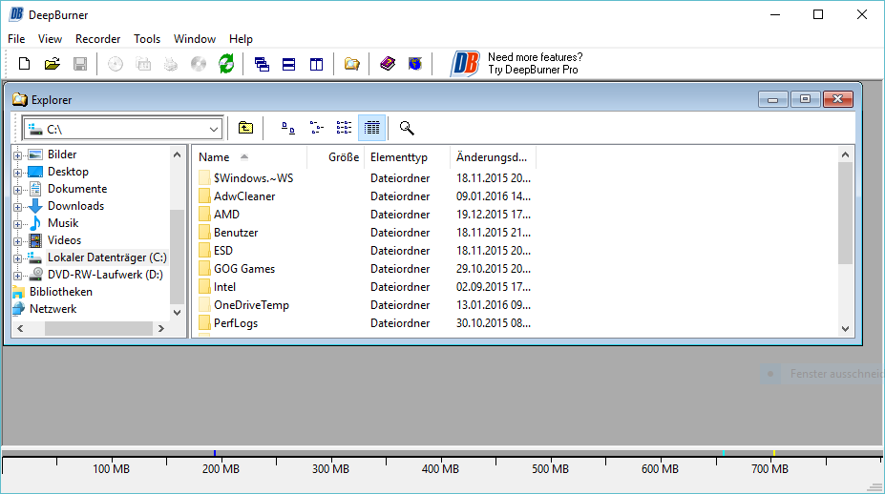Select the GOG Games folder

(243, 269)
